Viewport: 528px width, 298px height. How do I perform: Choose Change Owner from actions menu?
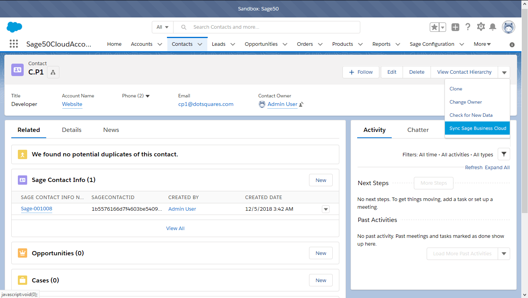tap(465, 102)
